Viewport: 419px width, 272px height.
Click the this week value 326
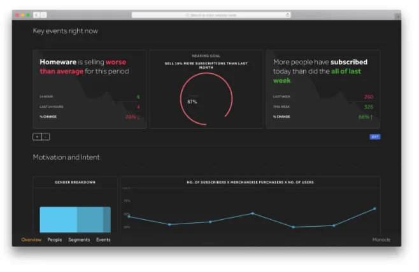pos(369,107)
